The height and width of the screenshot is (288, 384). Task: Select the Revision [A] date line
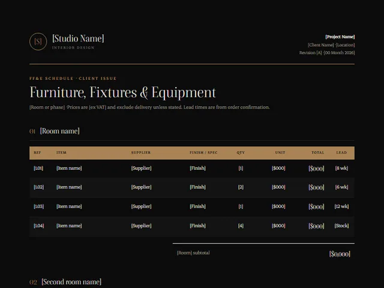pos(327,53)
